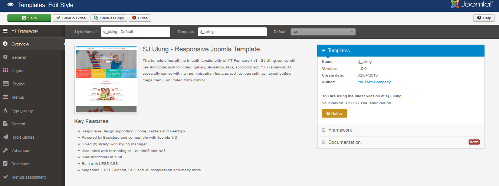Open the Overview section
Viewport: 499px width, 186px height.
33,44
